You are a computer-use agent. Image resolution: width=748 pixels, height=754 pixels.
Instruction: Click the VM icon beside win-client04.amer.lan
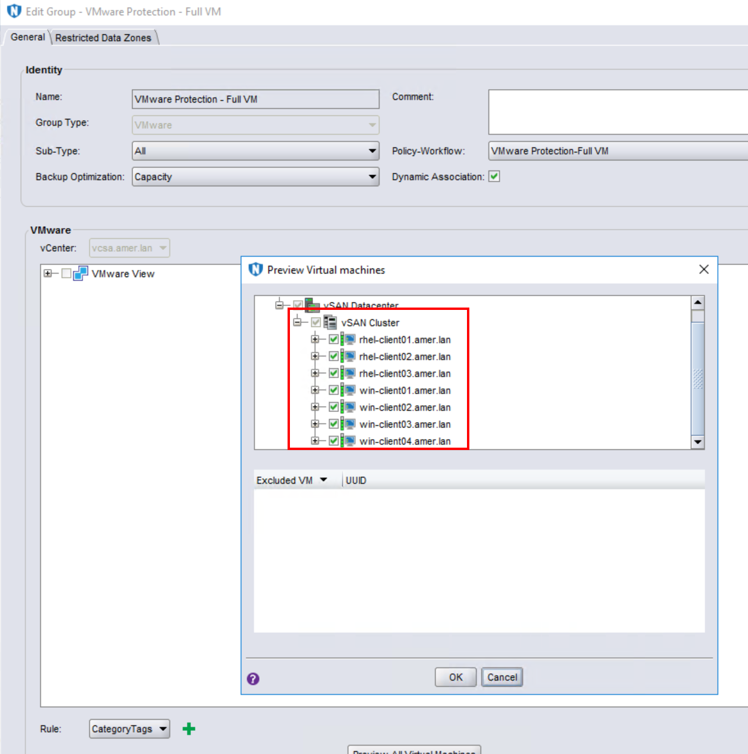(x=350, y=441)
